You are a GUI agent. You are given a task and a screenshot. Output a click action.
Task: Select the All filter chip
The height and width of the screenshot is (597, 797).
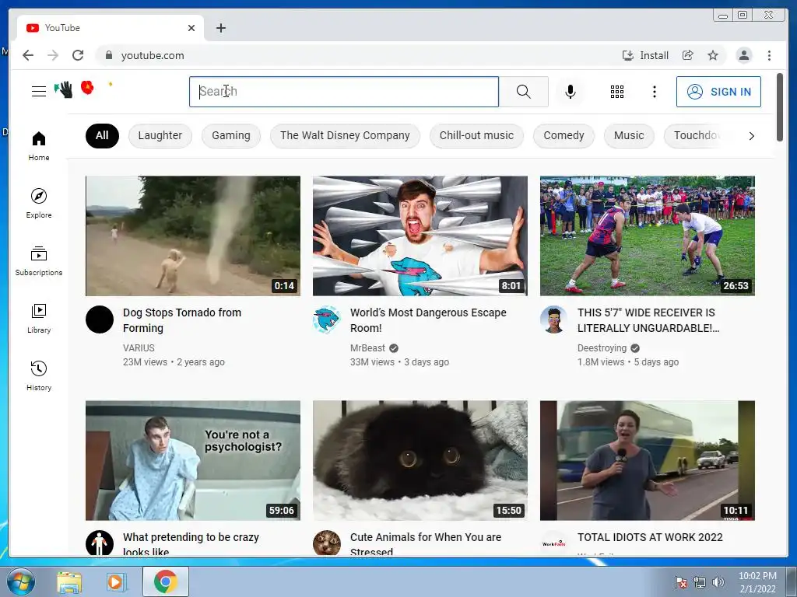[x=102, y=135]
